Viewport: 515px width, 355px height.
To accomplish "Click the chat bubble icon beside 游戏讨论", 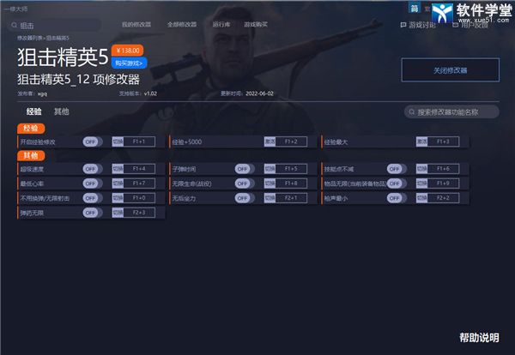I will [x=403, y=25].
